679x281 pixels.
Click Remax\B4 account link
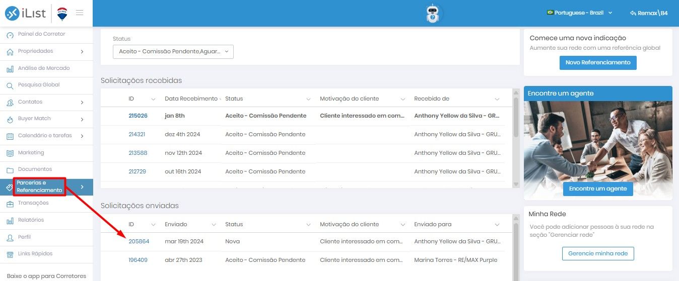[649, 13]
